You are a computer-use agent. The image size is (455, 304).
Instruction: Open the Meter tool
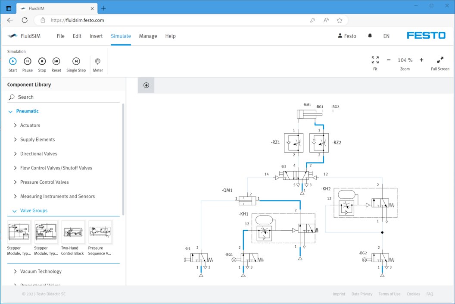coord(98,64)
